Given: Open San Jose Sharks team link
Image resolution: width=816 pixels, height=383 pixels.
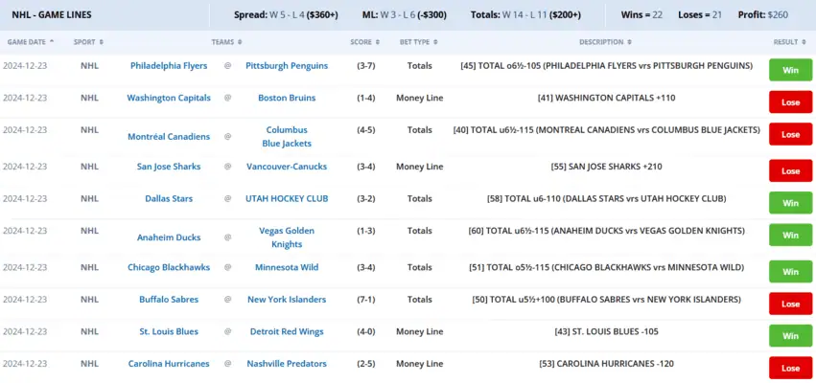Looking at the screenshot, I should pyautogui.click(x=169, y=167).
